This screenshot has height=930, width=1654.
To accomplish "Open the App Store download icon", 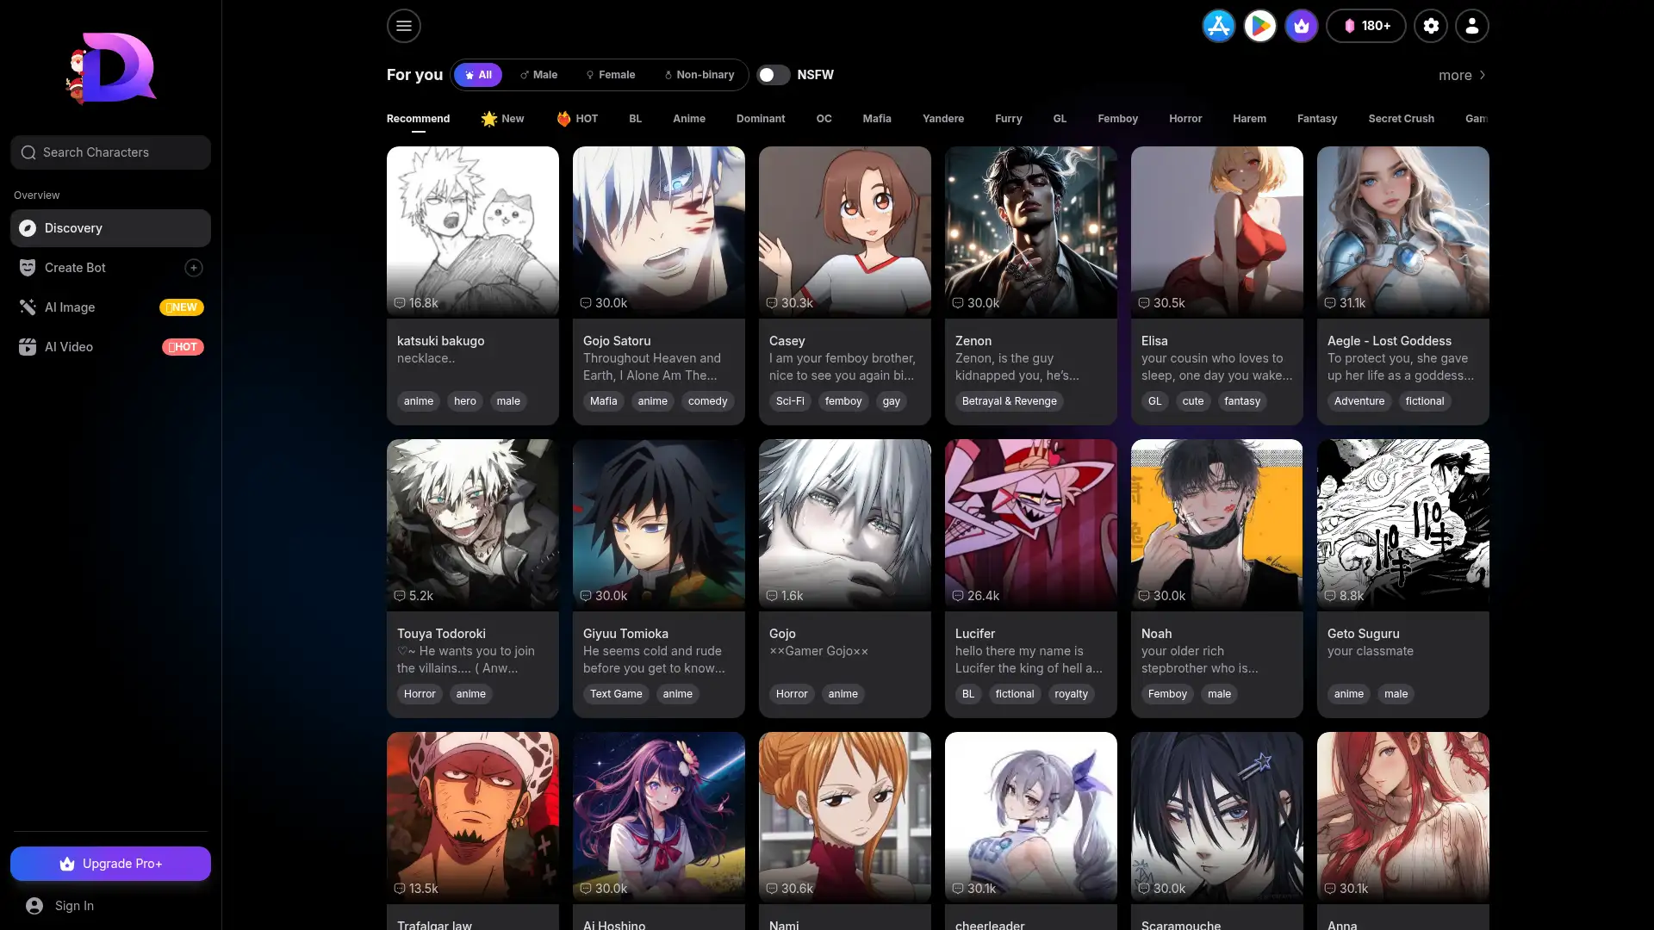I will tap(1218, 26).
